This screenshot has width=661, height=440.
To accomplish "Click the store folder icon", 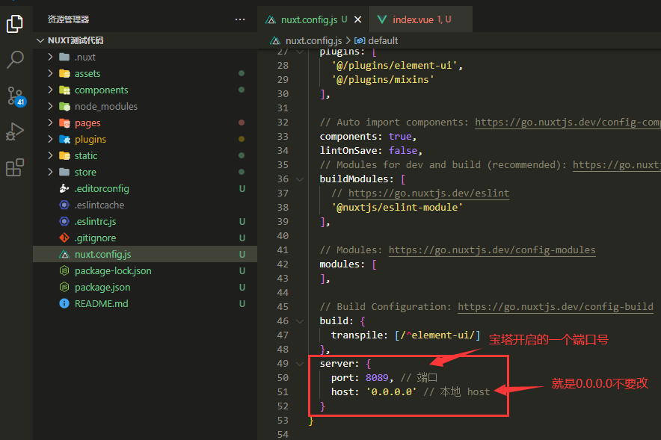I will [64, 172].
